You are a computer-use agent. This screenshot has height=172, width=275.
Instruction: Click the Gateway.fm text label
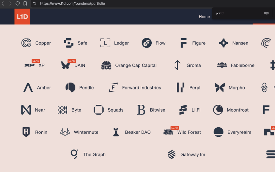coord(192,154)
